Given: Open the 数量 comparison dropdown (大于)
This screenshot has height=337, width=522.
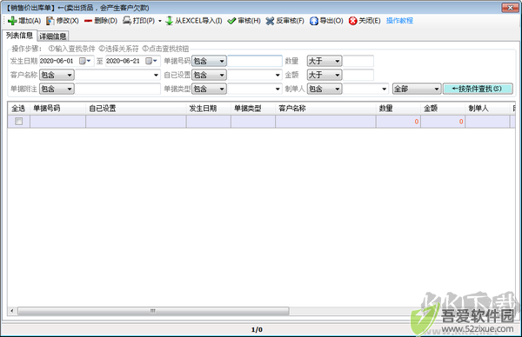Looking at the screenshot, I should (x=325, y=61).
